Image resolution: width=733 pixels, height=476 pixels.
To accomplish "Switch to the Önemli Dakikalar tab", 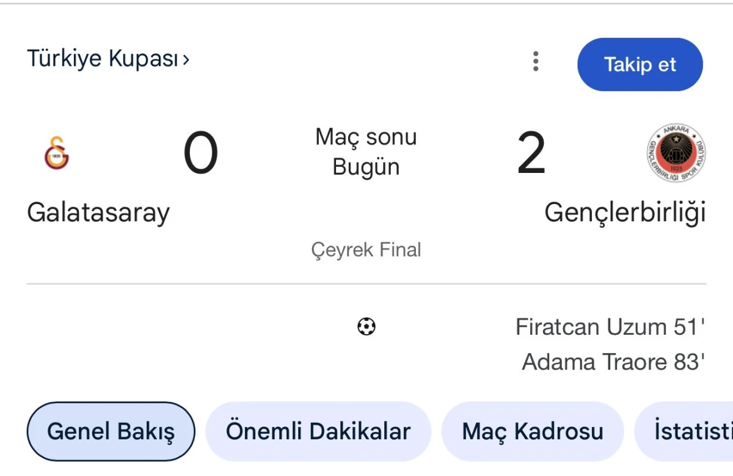I will [x=318, y=431].
